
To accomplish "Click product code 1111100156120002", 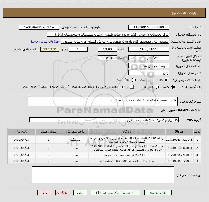I will pos(179,161).
